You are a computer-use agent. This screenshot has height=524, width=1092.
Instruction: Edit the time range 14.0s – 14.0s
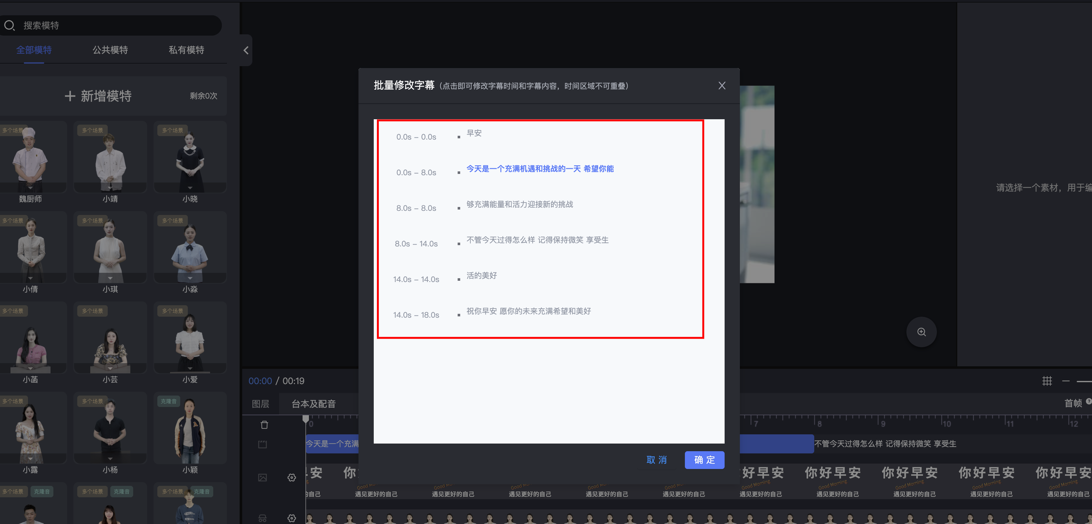point(416,279)
